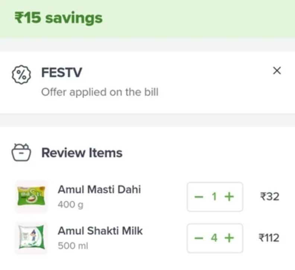Tap the ₹32 price of Masti Dahi
295x270 pixels.
[x=270, y=197]
